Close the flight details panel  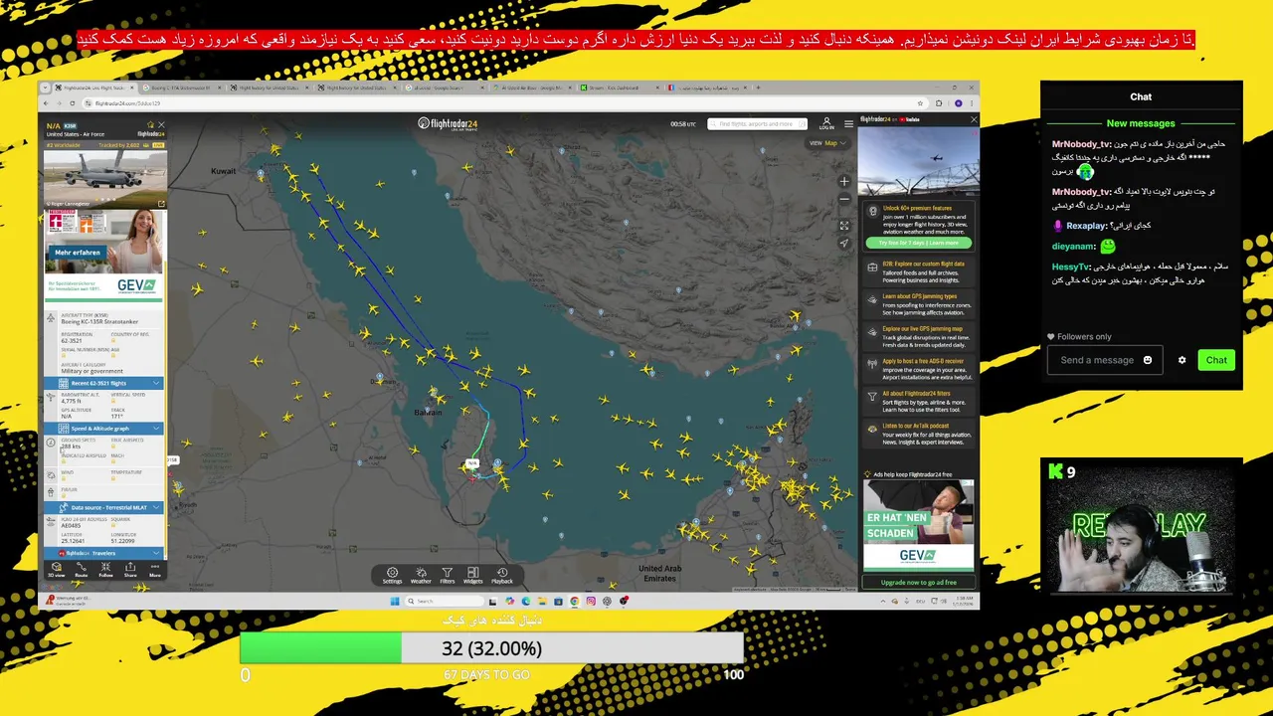click(x=161, y=125)
